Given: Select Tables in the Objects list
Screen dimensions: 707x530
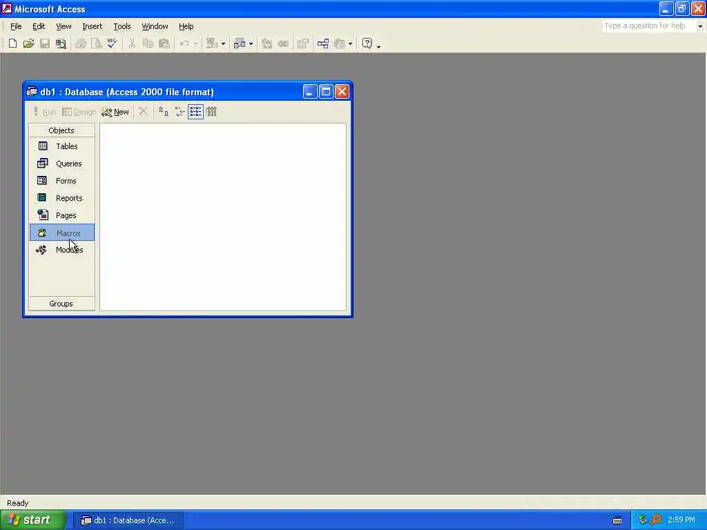Looking at the screenshot, I should point(61,146).
